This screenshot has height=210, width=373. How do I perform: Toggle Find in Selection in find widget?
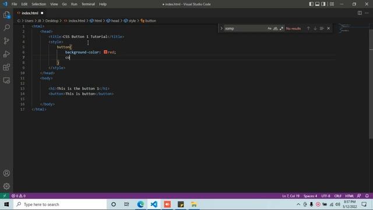coord(322,29)
